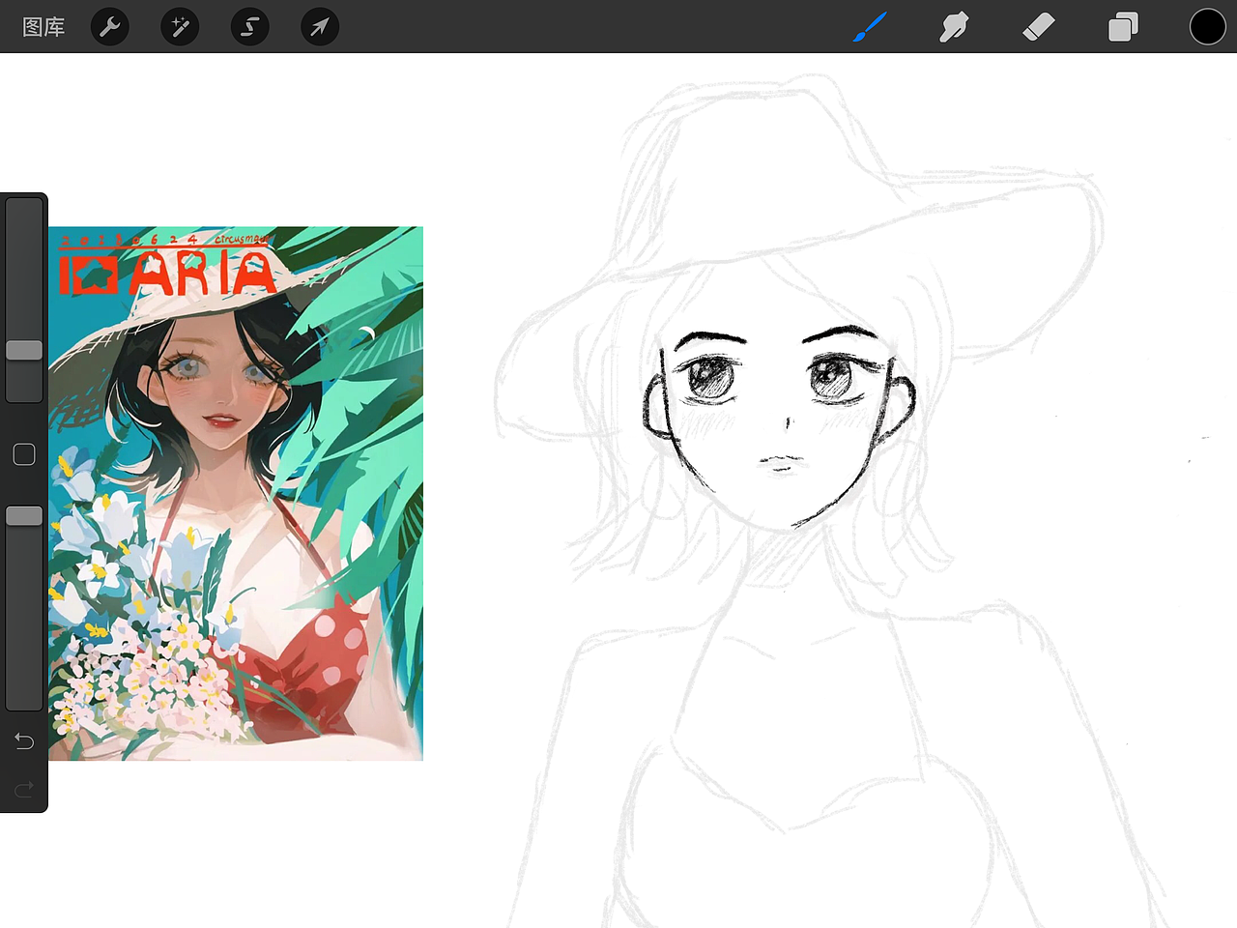
Task: Open the Actions wrench menu
Action: pos(110,27)
